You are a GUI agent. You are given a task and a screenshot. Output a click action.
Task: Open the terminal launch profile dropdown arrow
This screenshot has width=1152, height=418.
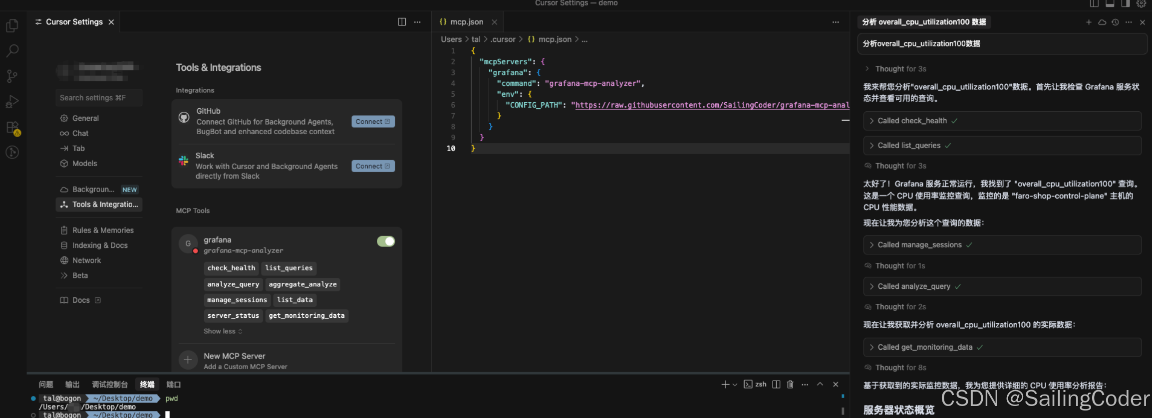(x=735, y=385)
